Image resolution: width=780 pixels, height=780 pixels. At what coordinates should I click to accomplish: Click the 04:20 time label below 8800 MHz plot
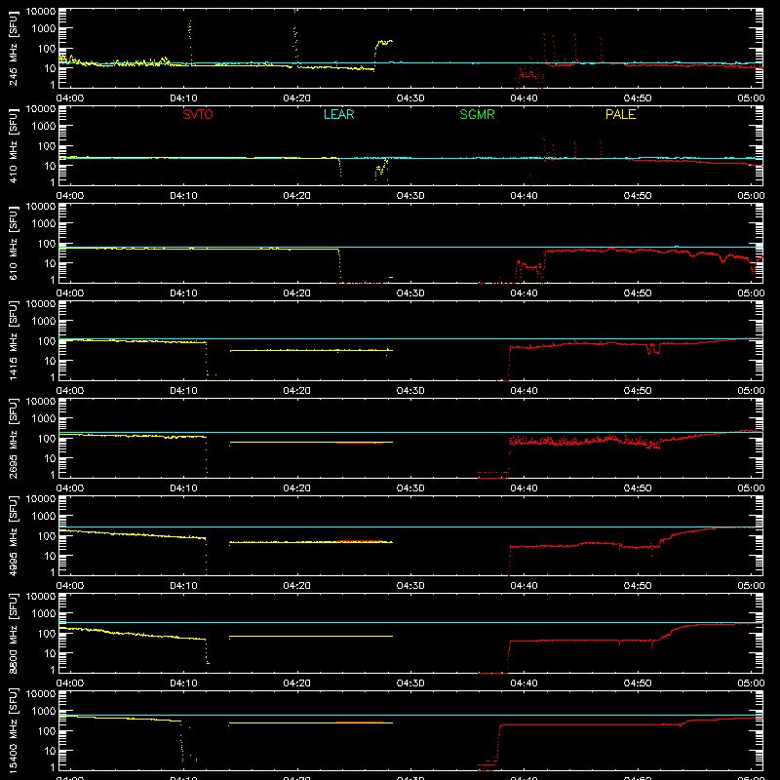(x=297, y=683)
